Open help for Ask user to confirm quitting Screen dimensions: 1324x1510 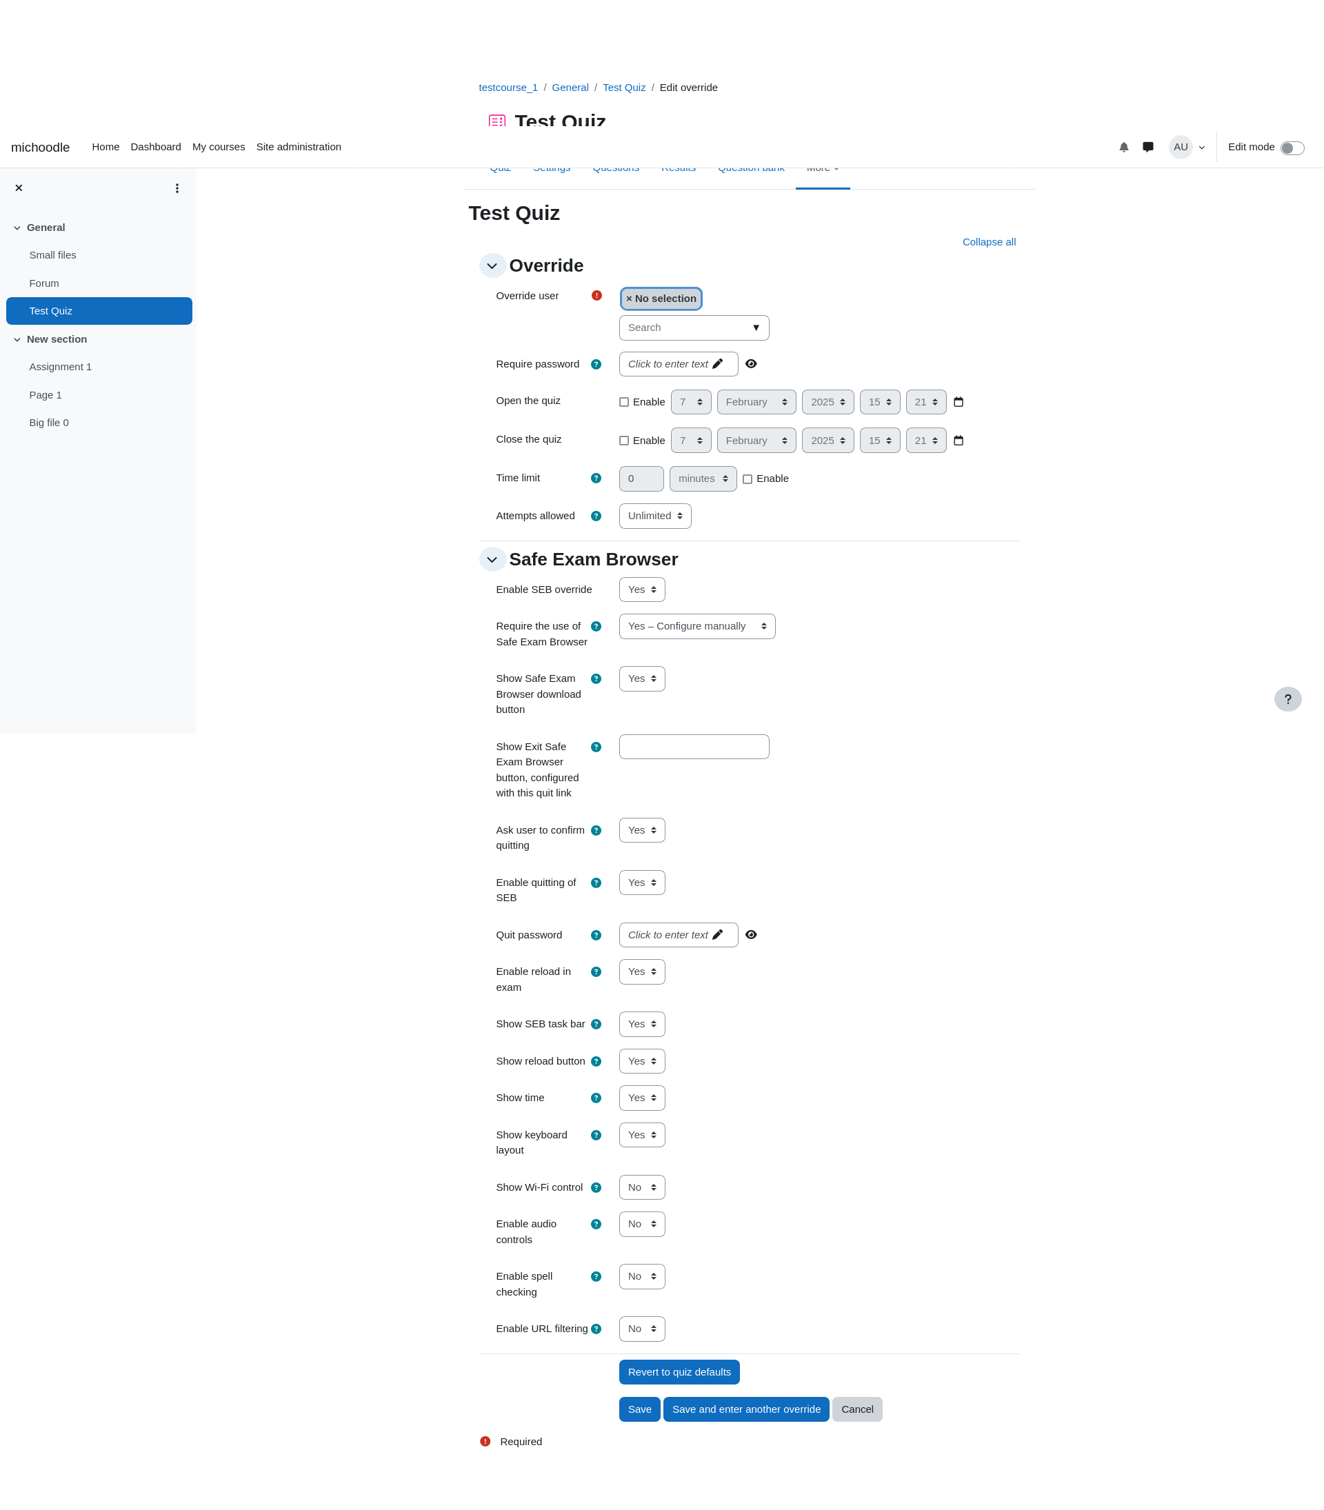pos(596,831)
